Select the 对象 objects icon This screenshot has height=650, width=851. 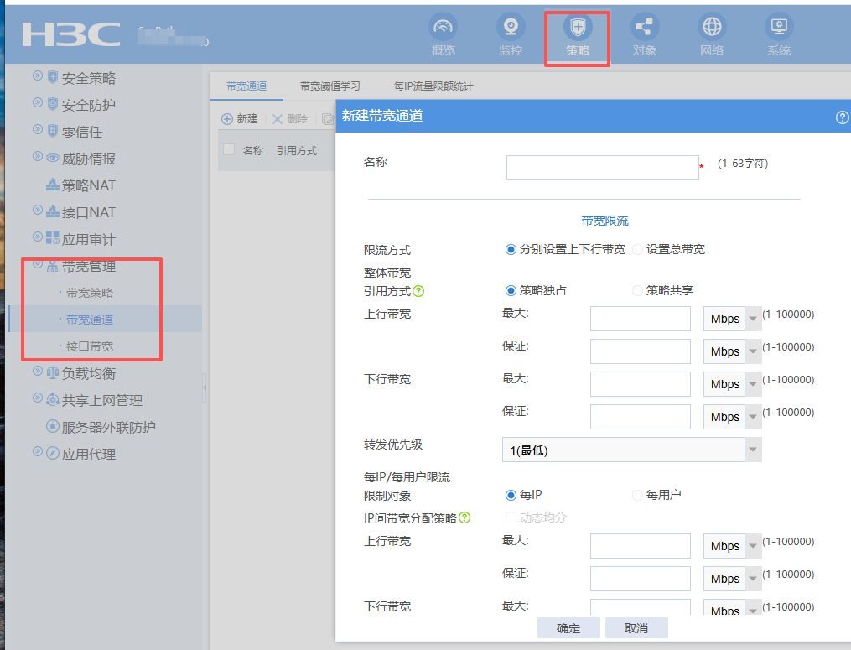tap(645, 28)
